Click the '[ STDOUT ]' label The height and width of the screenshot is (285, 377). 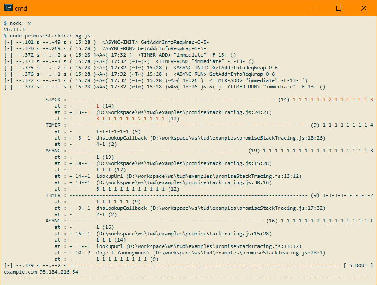click(358, 265)
